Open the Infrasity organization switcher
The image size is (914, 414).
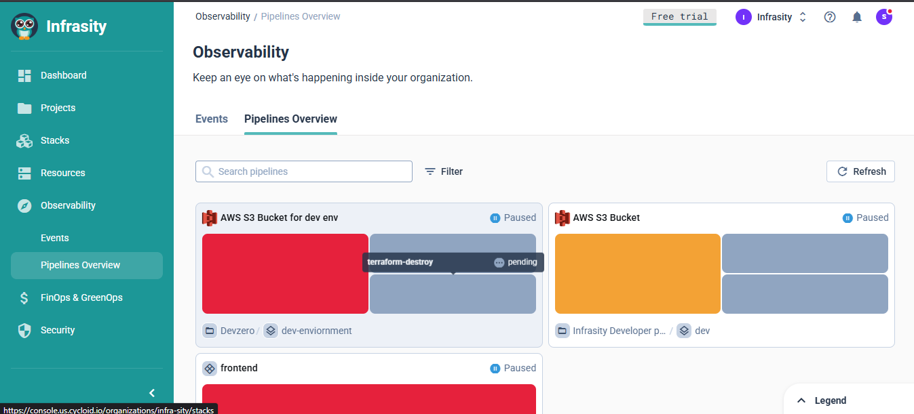pos(772,17)
